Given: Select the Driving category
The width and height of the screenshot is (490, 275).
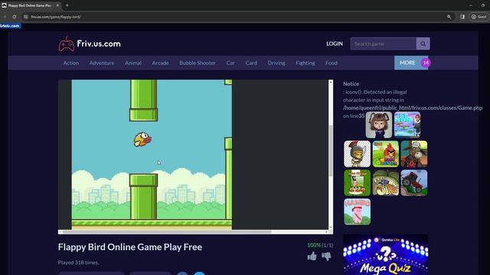Looking at the screenshot, I should [276, 63].
